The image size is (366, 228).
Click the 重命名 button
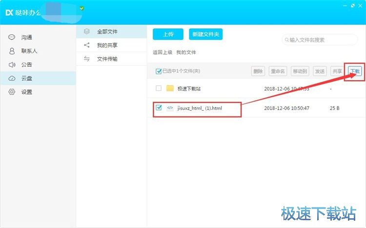[x=278, y=71]
